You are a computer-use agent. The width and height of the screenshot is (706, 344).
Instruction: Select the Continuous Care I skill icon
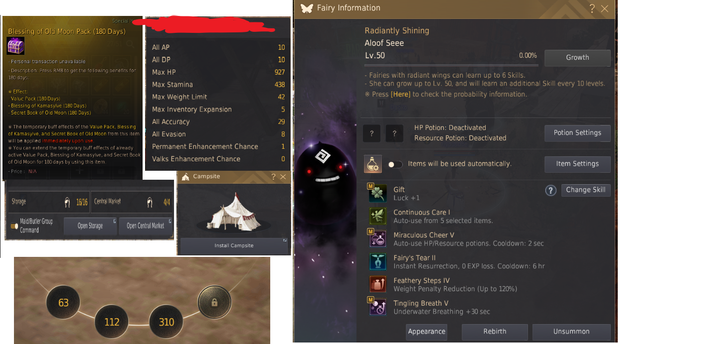click(x=378, y=216)
